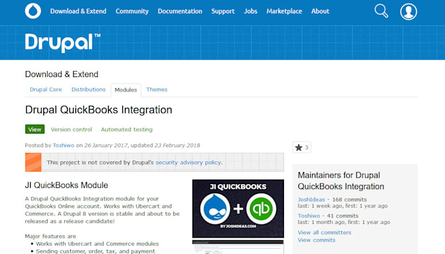Click the '41 commits' text

coord(342,215)
